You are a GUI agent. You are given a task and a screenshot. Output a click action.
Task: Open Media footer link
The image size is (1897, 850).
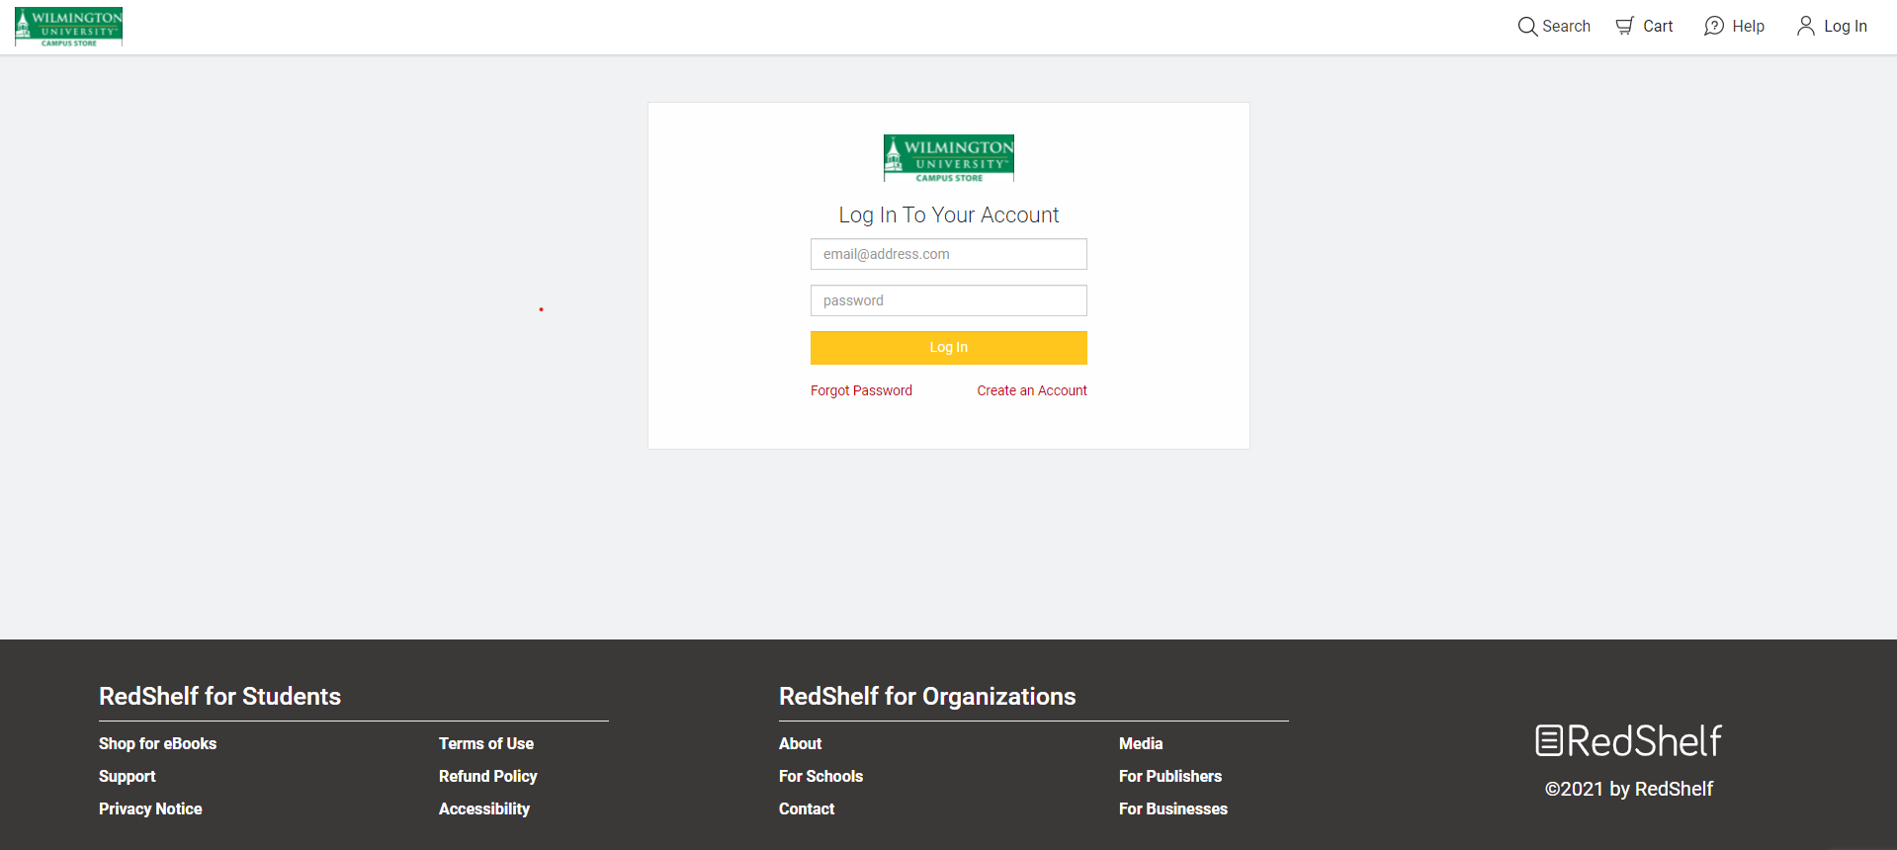1141,743
